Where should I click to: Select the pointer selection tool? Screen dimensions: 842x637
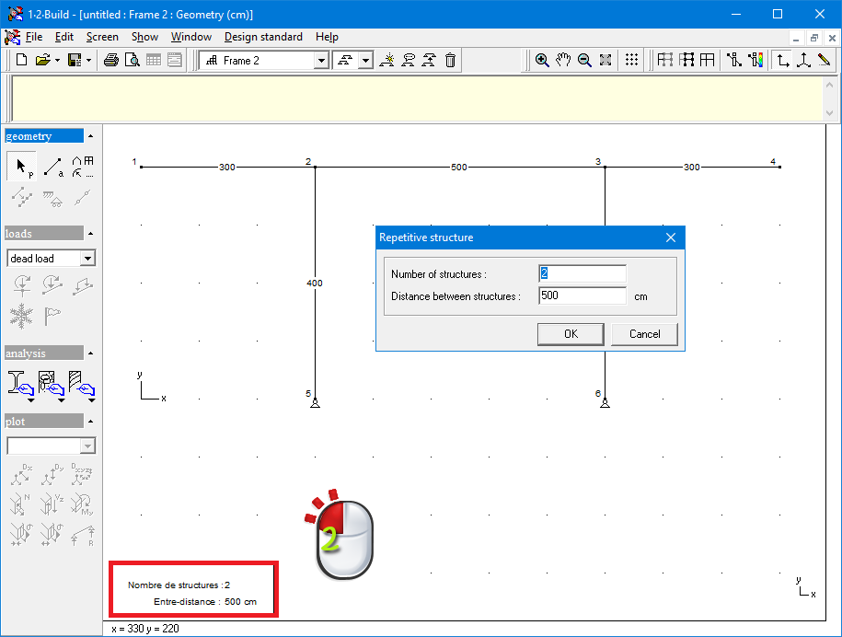click(21, 167)
